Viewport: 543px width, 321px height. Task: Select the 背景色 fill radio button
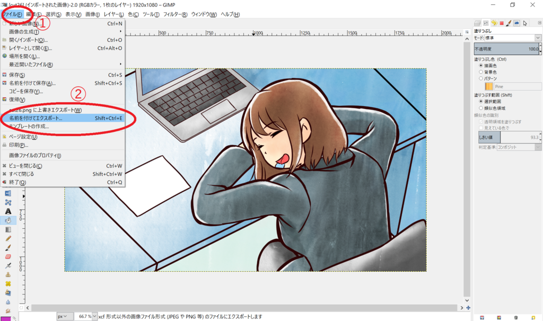[480, 72]
